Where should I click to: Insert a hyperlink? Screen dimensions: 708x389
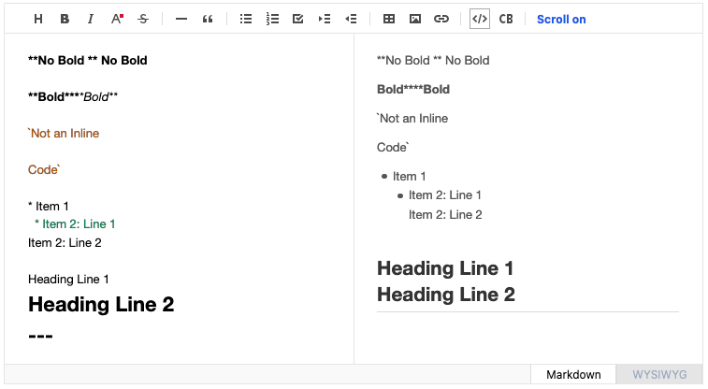tap(441, 19)
